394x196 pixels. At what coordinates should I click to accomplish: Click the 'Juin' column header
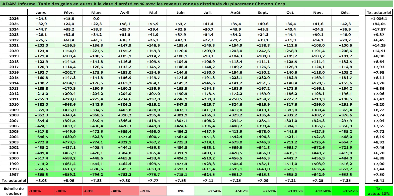[x=181, y=13]
